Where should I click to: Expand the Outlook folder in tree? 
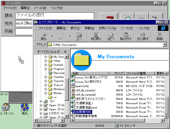pyautogui.click(x=46, y=65)
